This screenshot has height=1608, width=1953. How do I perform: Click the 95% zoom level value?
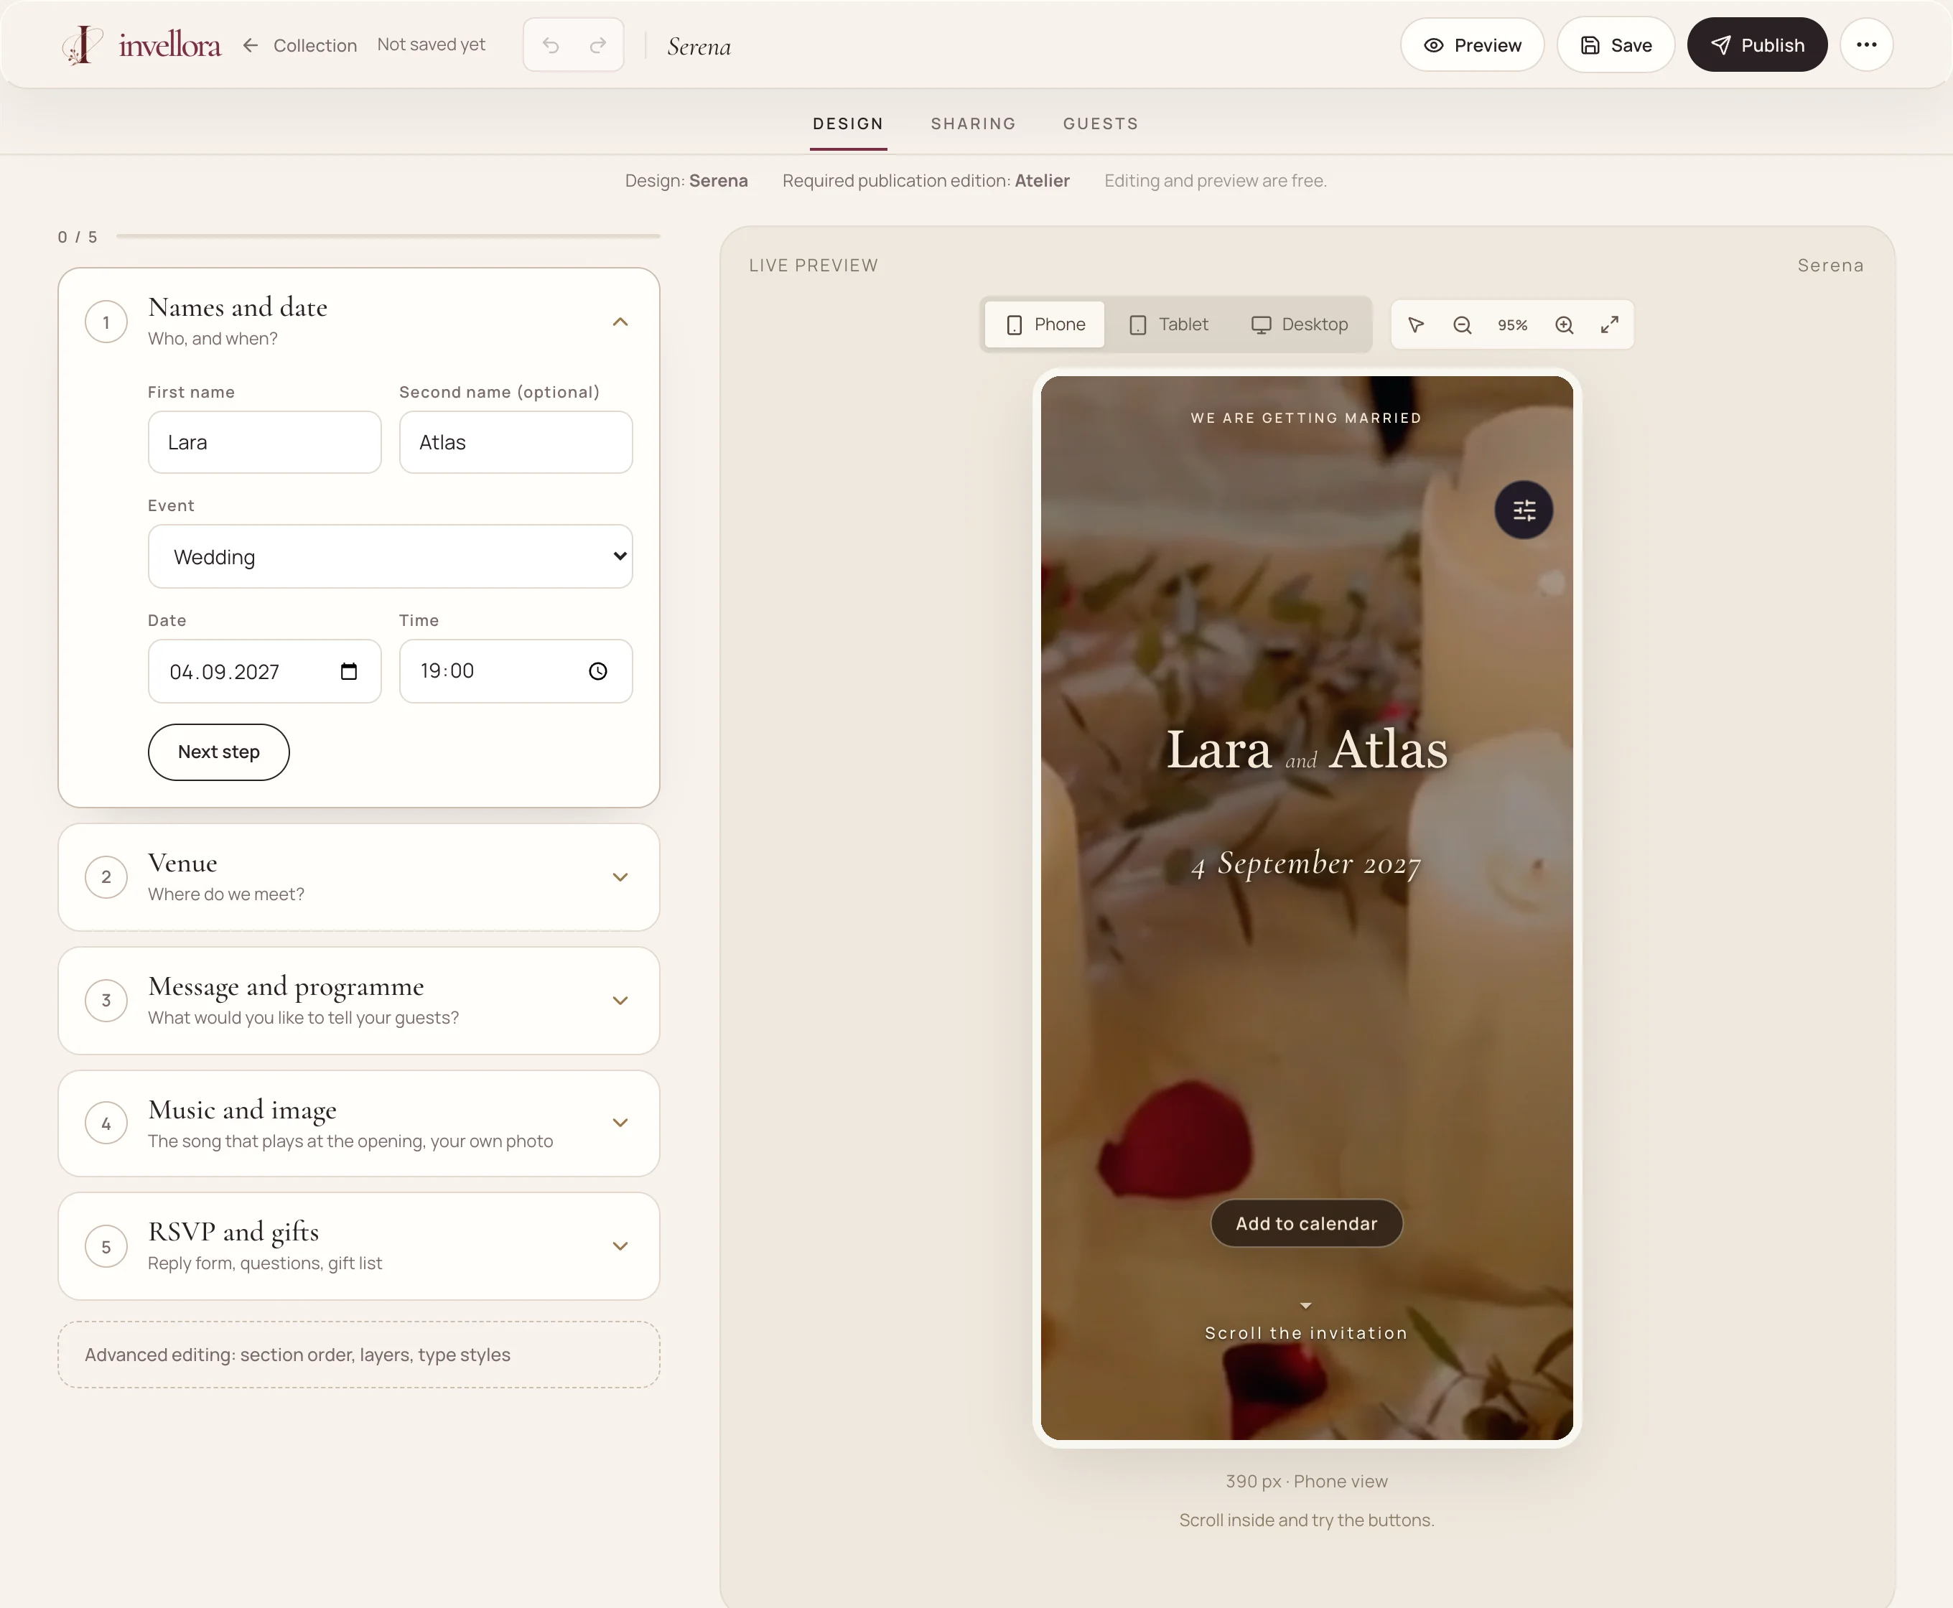[x=1512, y=325]
